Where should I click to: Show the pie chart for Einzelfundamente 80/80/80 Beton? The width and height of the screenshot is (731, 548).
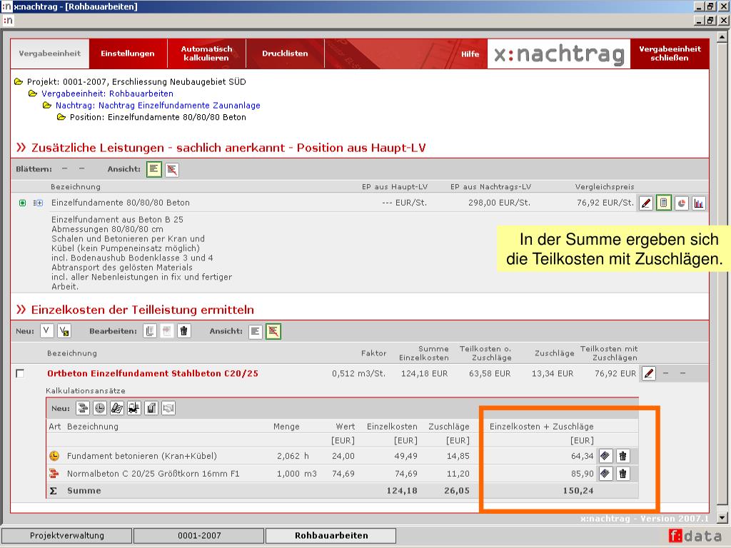pos(681,203)
